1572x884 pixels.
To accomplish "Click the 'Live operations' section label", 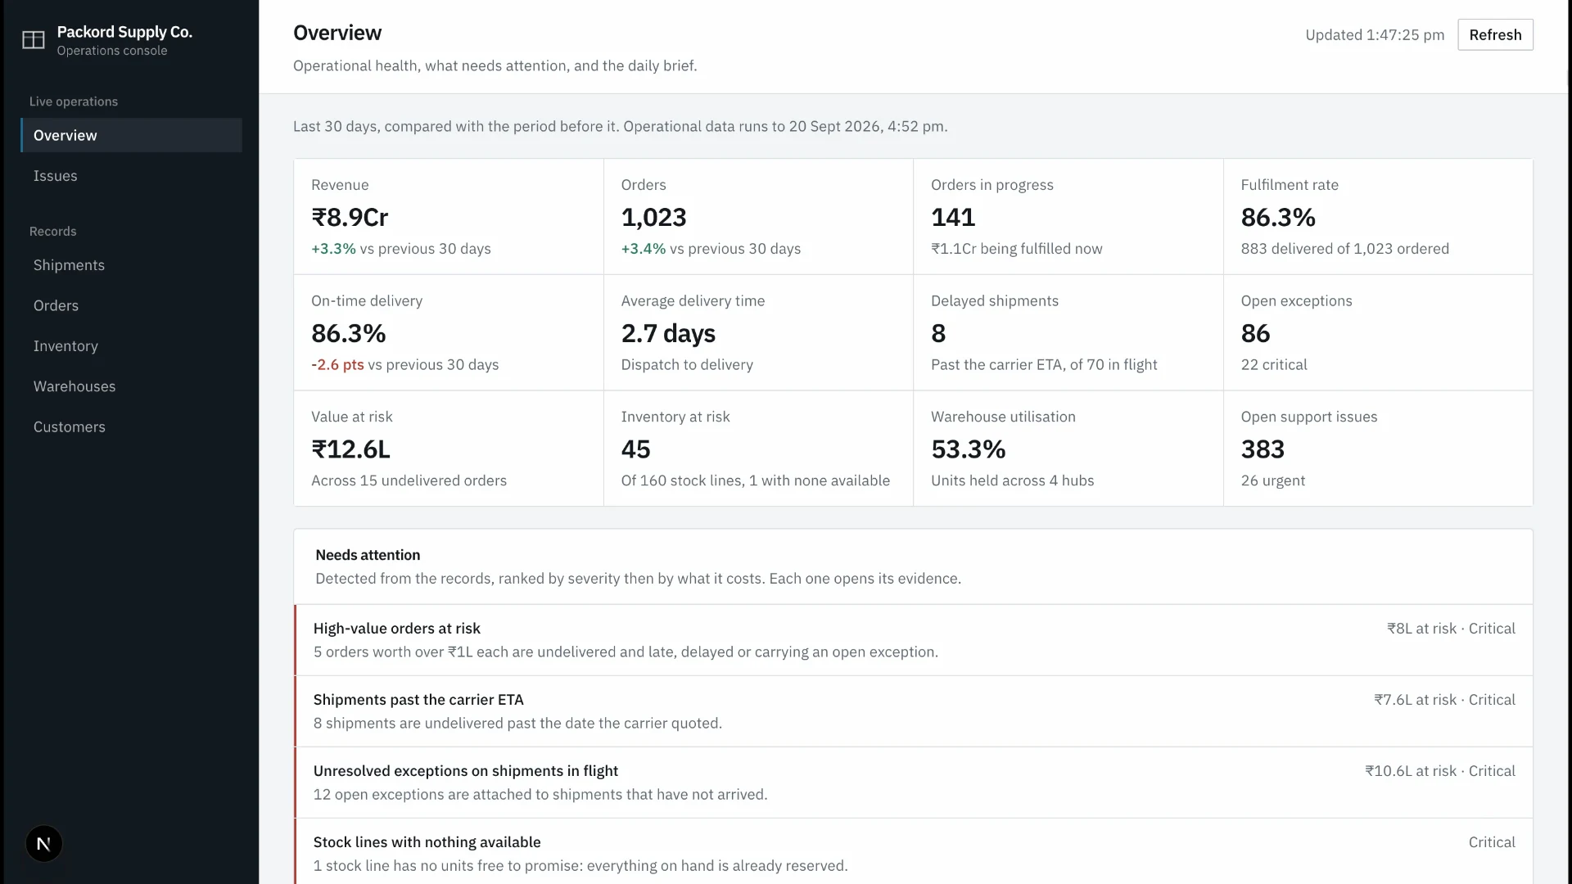I will tap(74, 101).
